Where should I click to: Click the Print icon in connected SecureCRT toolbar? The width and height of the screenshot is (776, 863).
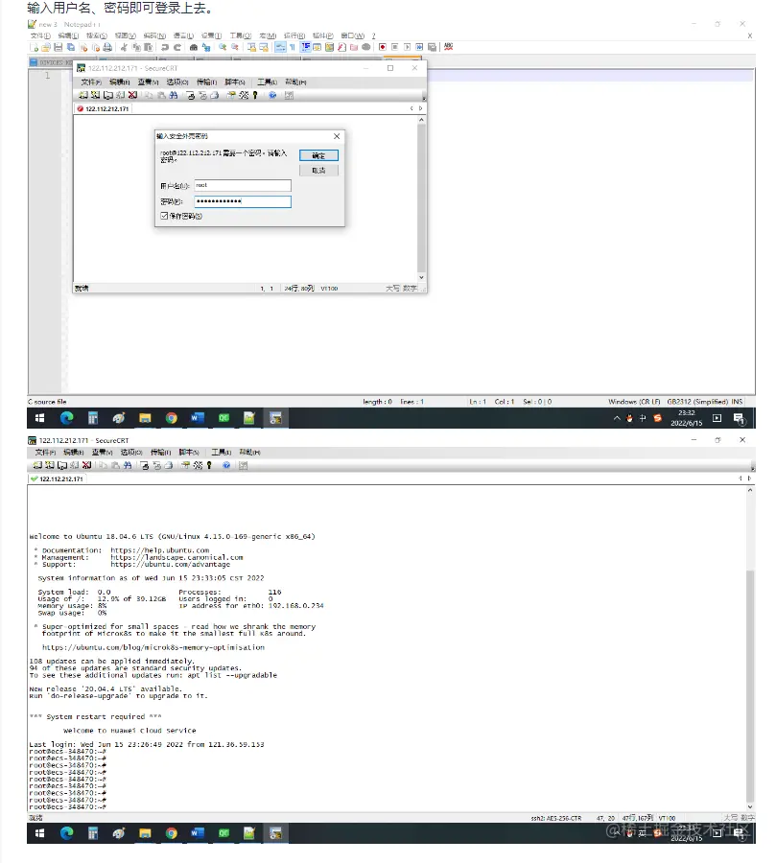[x=169, y=466]
